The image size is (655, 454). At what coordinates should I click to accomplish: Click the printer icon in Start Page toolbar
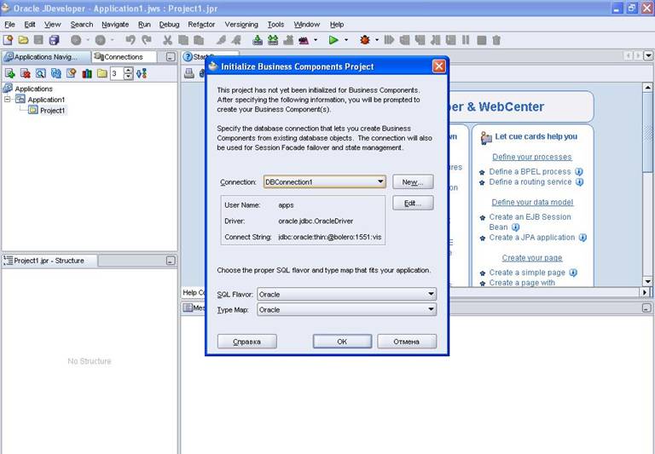(x=189, y=73)
